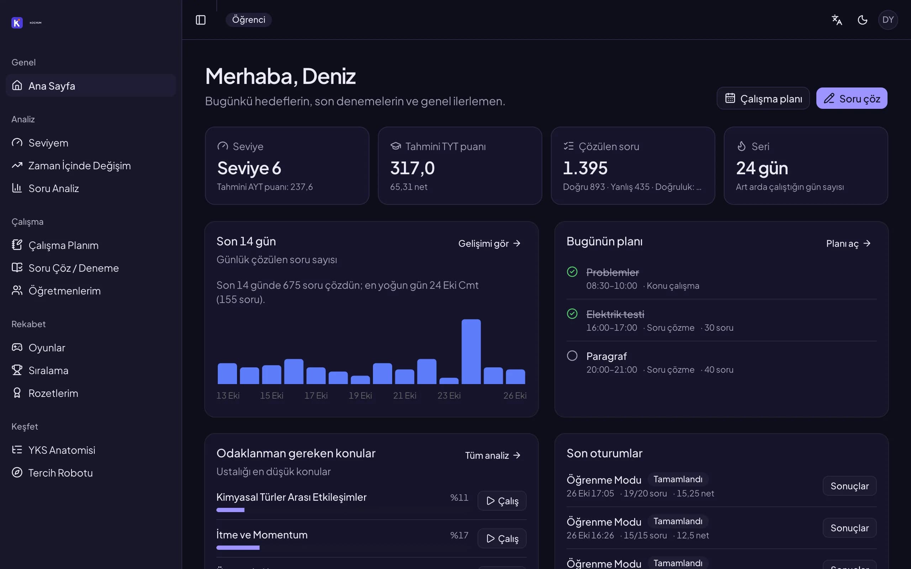
Task: Open the Seviye 6 stat card
Action: (287, 166)
